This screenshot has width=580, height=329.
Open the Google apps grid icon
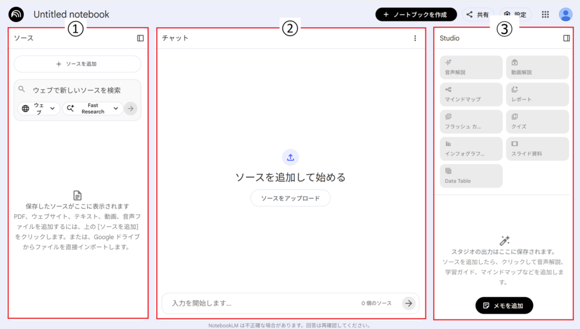pyautogui.click(x=545, y=15)
